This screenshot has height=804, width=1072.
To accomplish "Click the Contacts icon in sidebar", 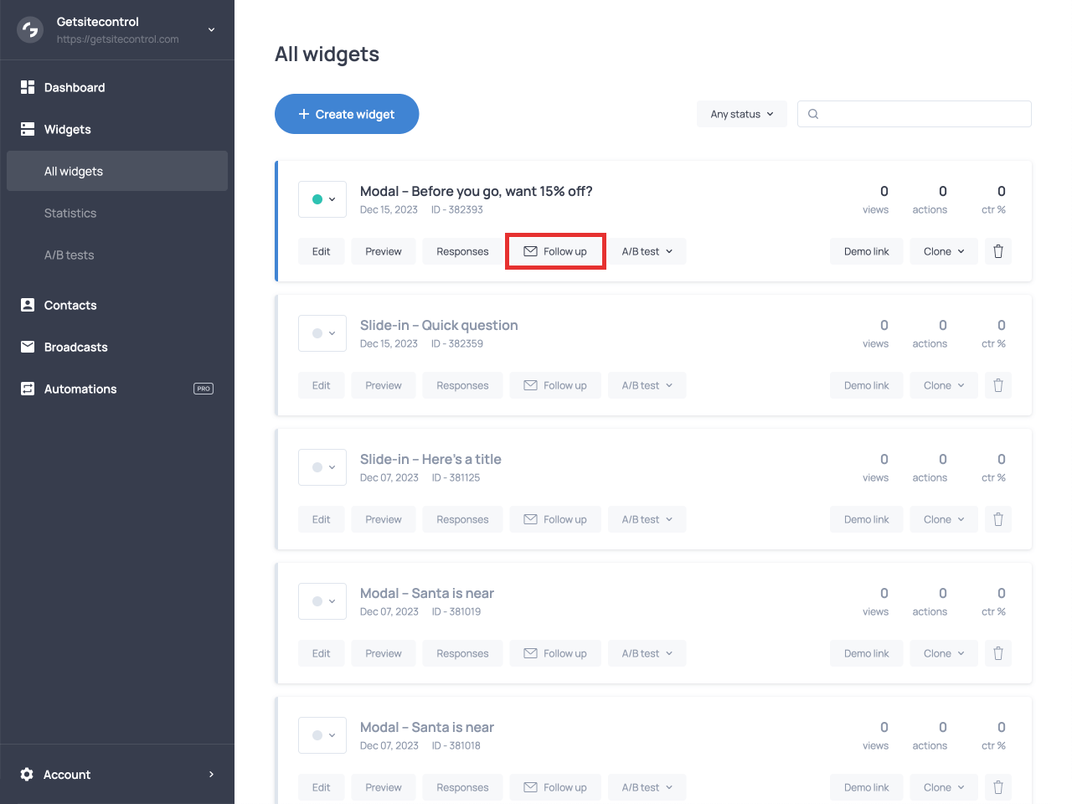I will pos(28,305).
